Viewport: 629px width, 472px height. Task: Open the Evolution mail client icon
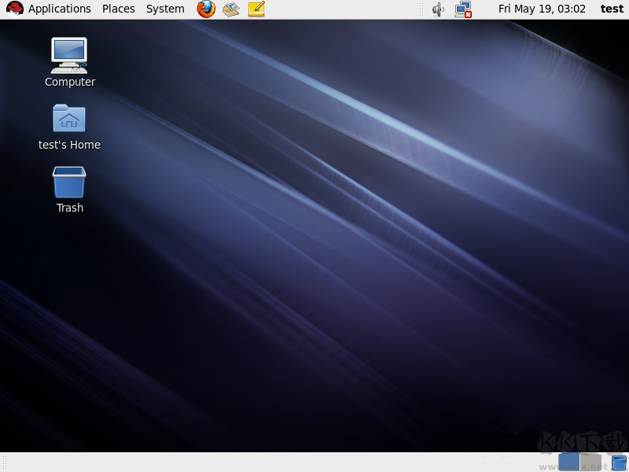tap(230, 9)
